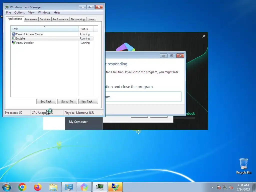
Task: Select the Ease of Access Center task icon
Action: 14,34
